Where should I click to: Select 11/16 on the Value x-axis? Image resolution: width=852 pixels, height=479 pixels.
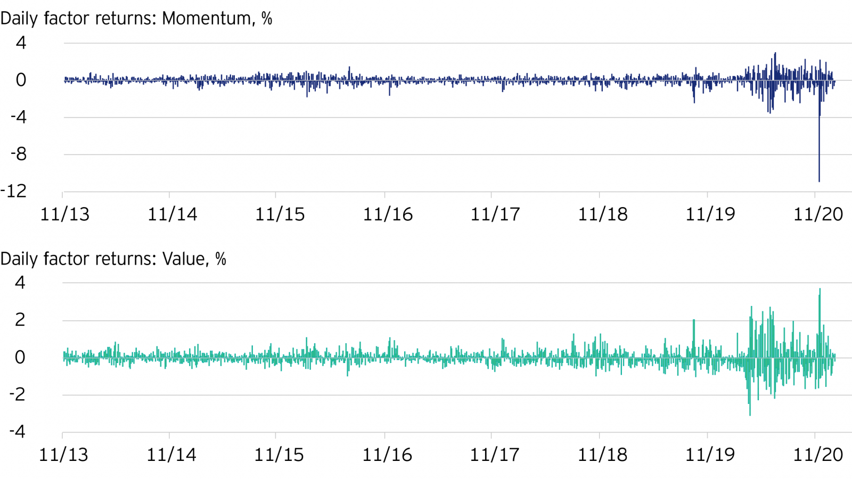point(387,455)
